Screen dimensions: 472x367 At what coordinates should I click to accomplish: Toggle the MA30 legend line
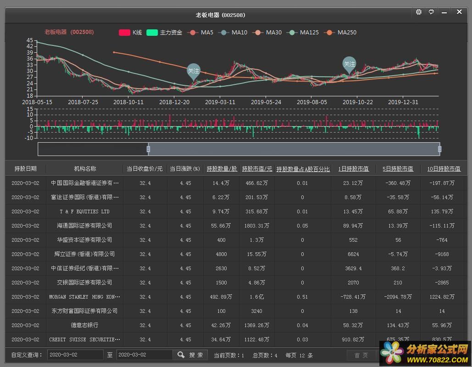pos(267,33)
